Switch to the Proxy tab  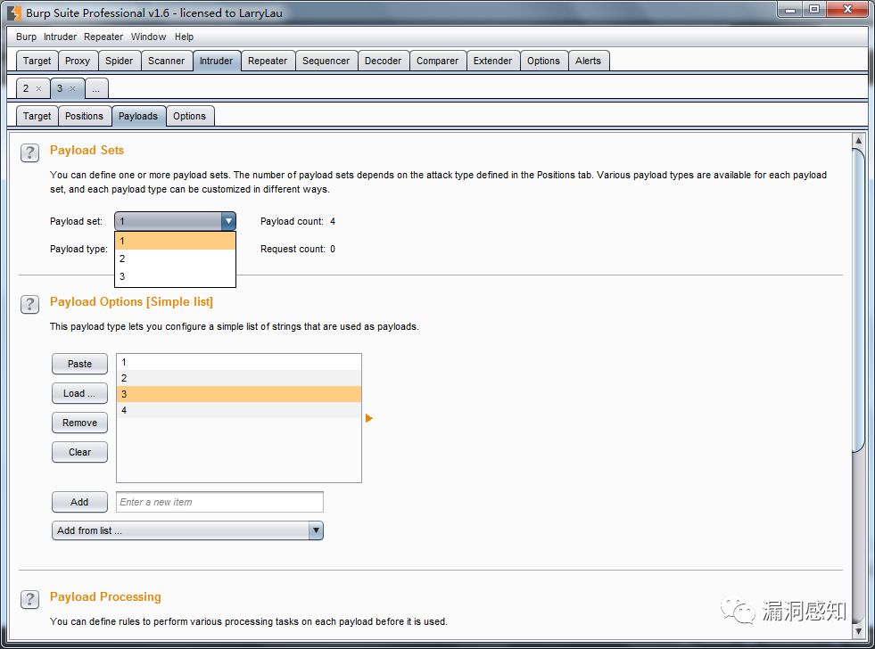coord(78,61)
